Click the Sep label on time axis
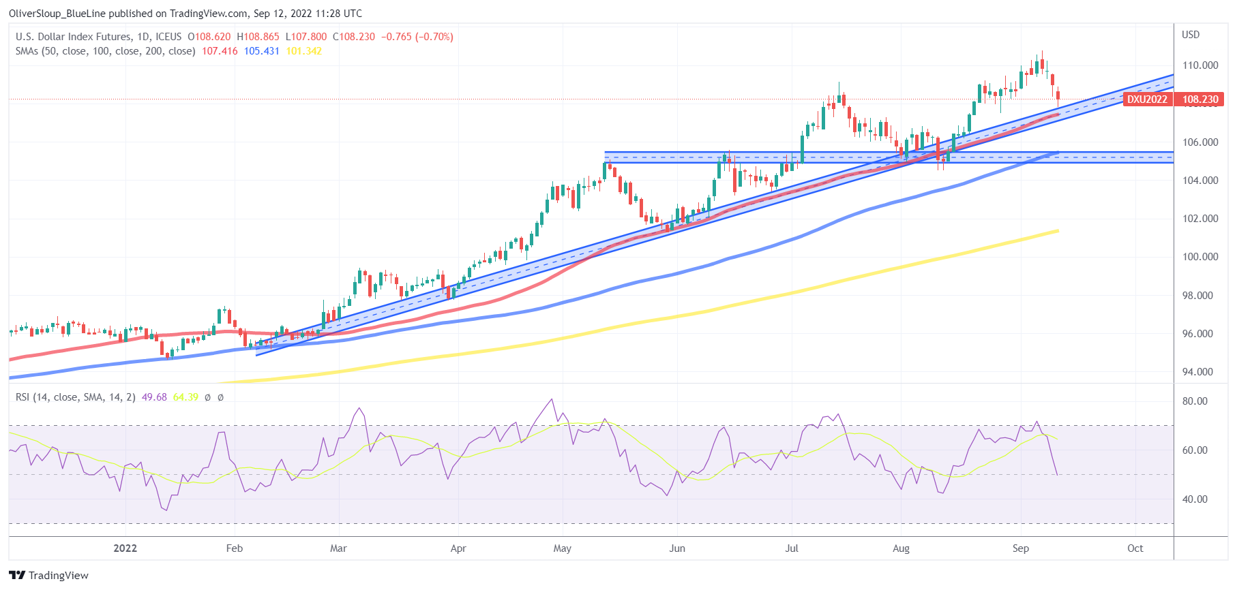This screenshot has width=1237, height=590. (x=1021, y=548)
